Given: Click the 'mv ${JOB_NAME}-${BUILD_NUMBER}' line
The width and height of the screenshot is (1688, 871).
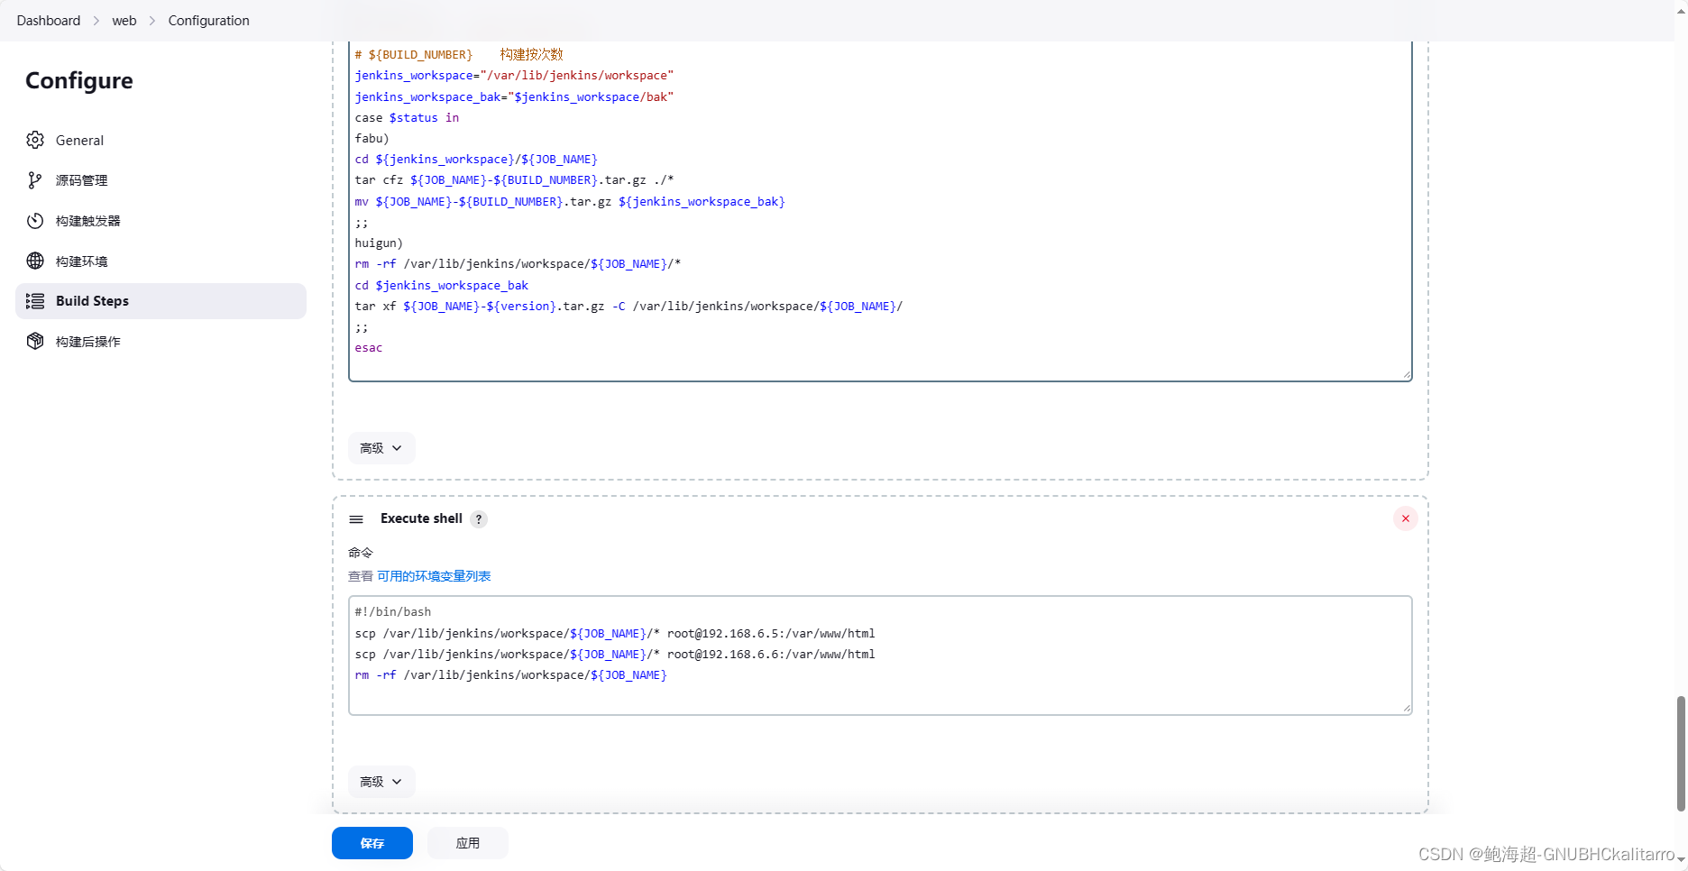Looking at the screenshot, I should pyautogui.click(x=570, y=202).
